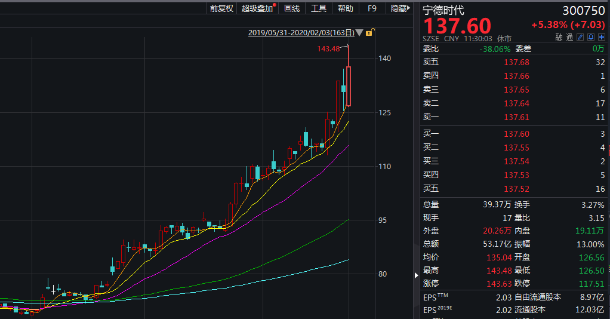Click the 总量 value 39.37万
Screen dimensions: 610x319
point(497,204)
